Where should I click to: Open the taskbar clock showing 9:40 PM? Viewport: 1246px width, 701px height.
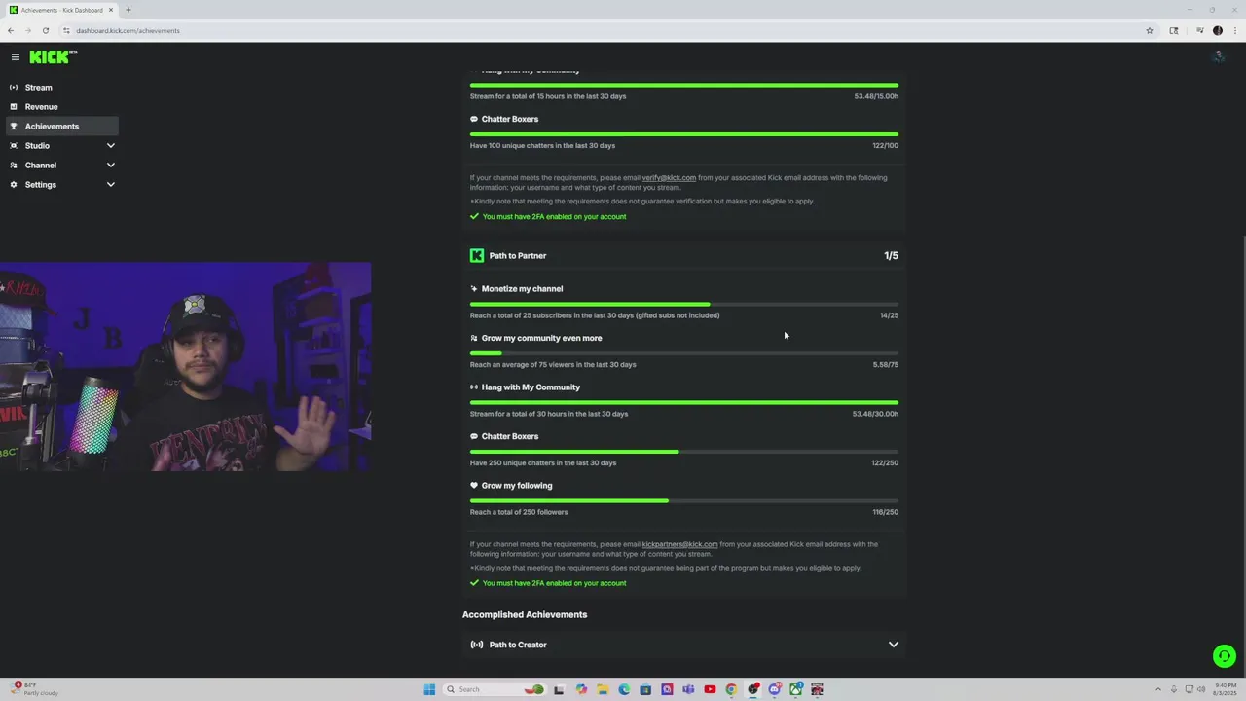(1226, 689)
